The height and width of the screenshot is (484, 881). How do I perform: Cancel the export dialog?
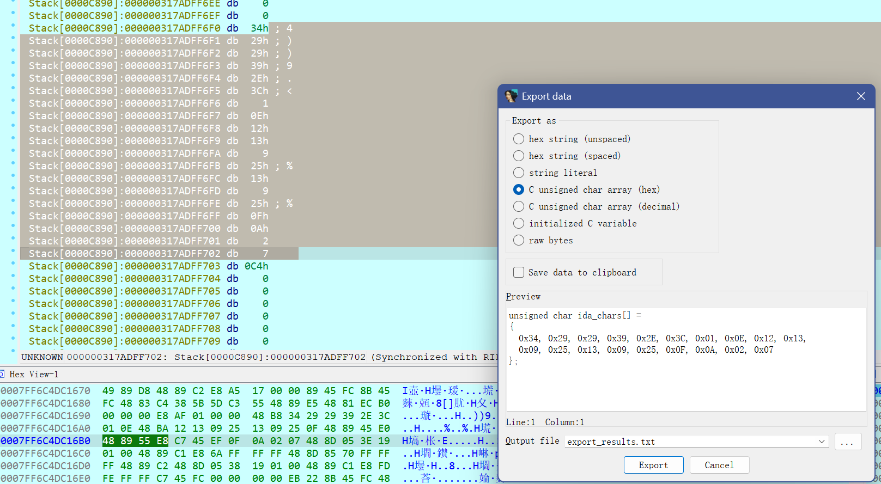[719, 465]
